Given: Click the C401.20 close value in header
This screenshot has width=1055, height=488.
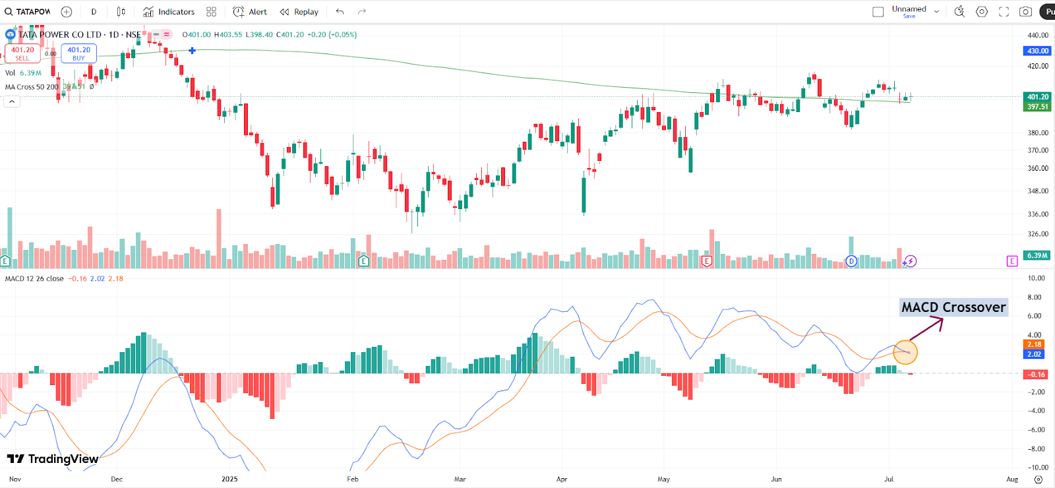Looking at the screenshot, I should click(x=290, y=34).
